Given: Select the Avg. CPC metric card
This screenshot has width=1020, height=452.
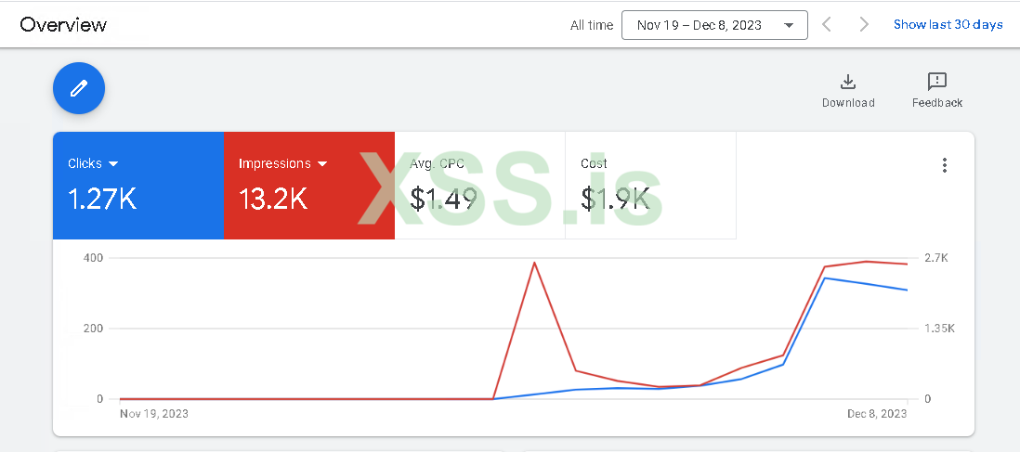Looking at the screenshot, I should pyautogui.click(x=479, y=186).
